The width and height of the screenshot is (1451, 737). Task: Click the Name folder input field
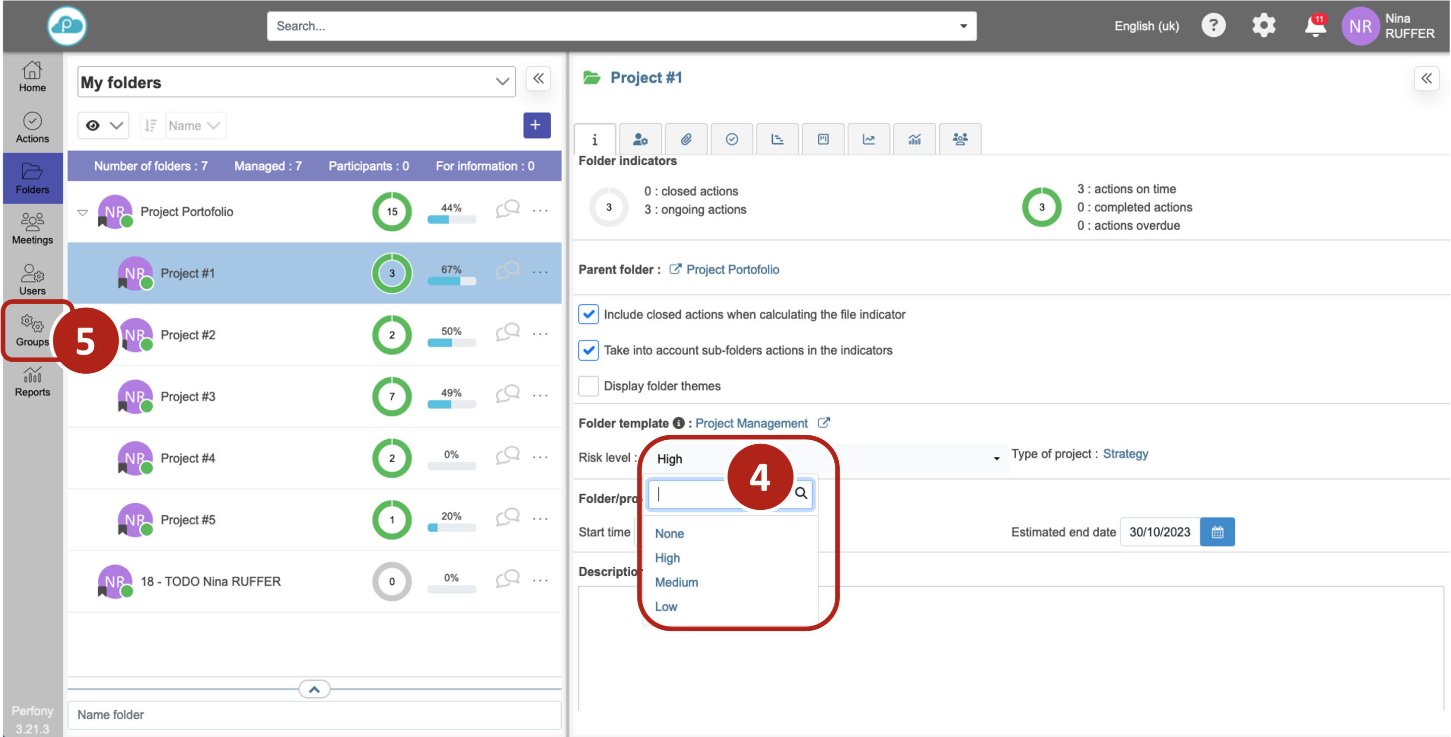[x=314, y=714]
